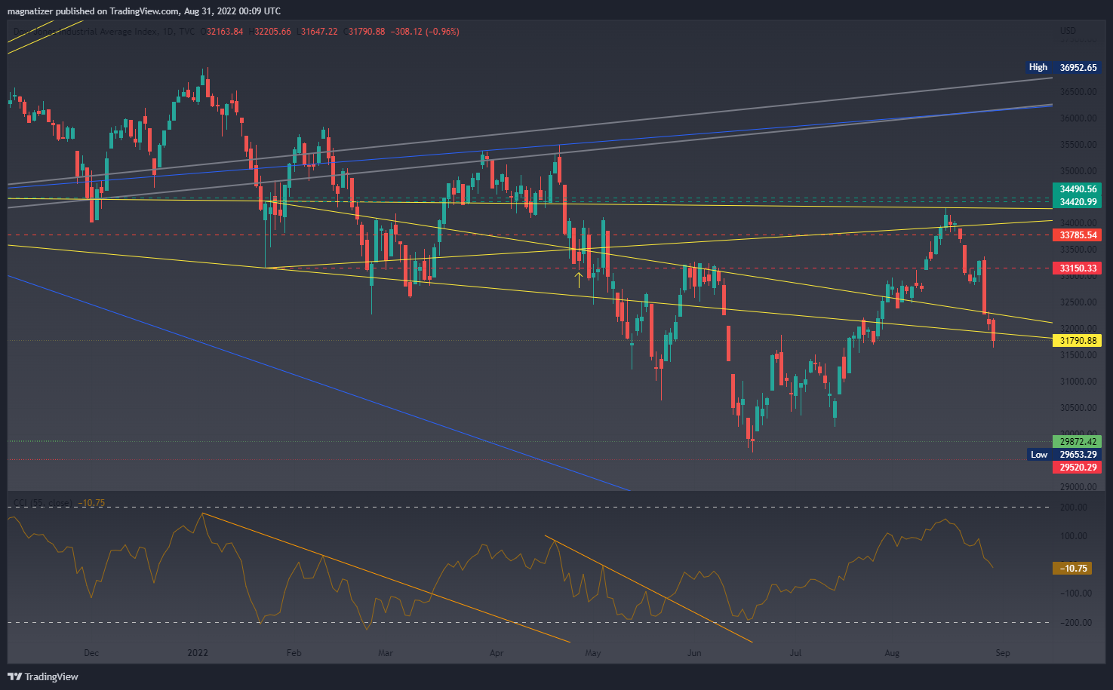Screen dimensions: 1113x690
Task: Click the red 33150.33 price level label
Action: (1077, 268)
